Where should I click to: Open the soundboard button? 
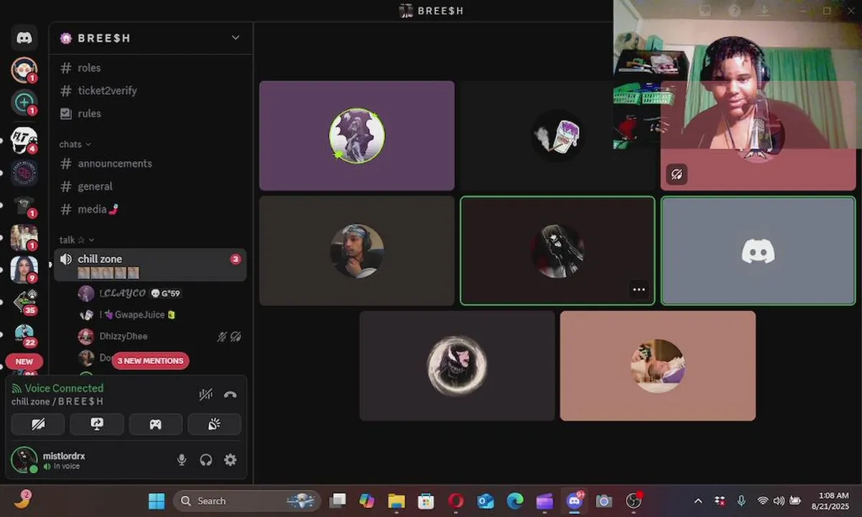pos(214,424)
